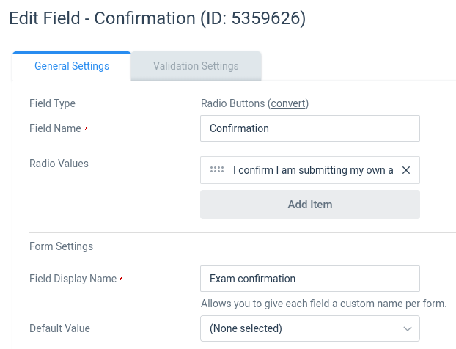
Task: Click the chevron arrow on Default Value
Action: pos(408,328)
